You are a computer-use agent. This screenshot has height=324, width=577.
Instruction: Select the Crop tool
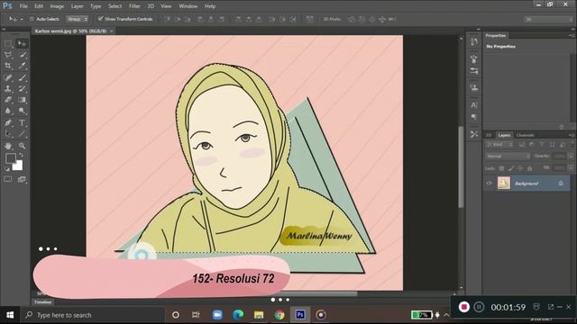[x=8, y=66]
